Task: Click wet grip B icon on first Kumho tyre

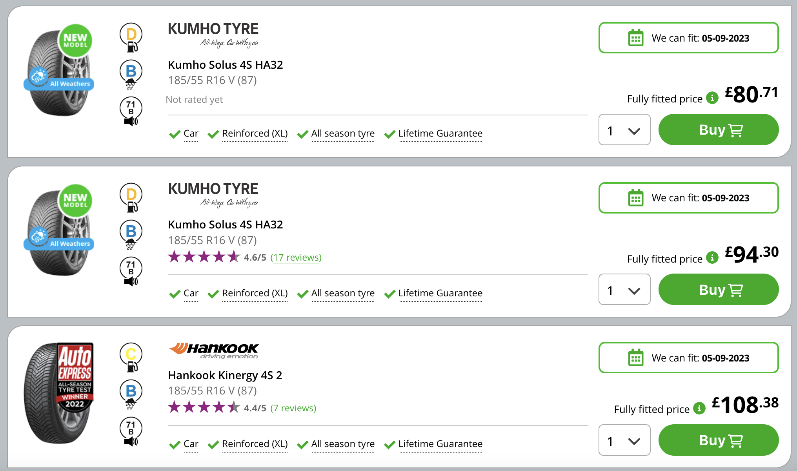Action: pyautogui.click(x=131, y=74)
